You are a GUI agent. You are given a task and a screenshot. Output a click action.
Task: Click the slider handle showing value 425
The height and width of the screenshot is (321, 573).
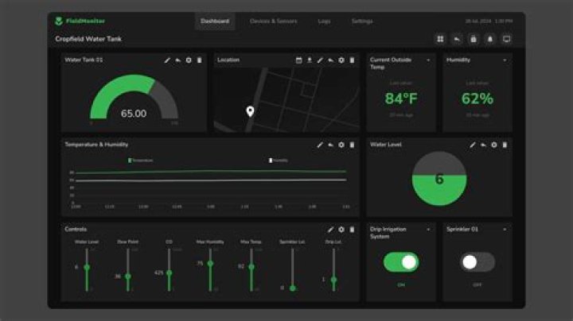[x=170, y=273]
